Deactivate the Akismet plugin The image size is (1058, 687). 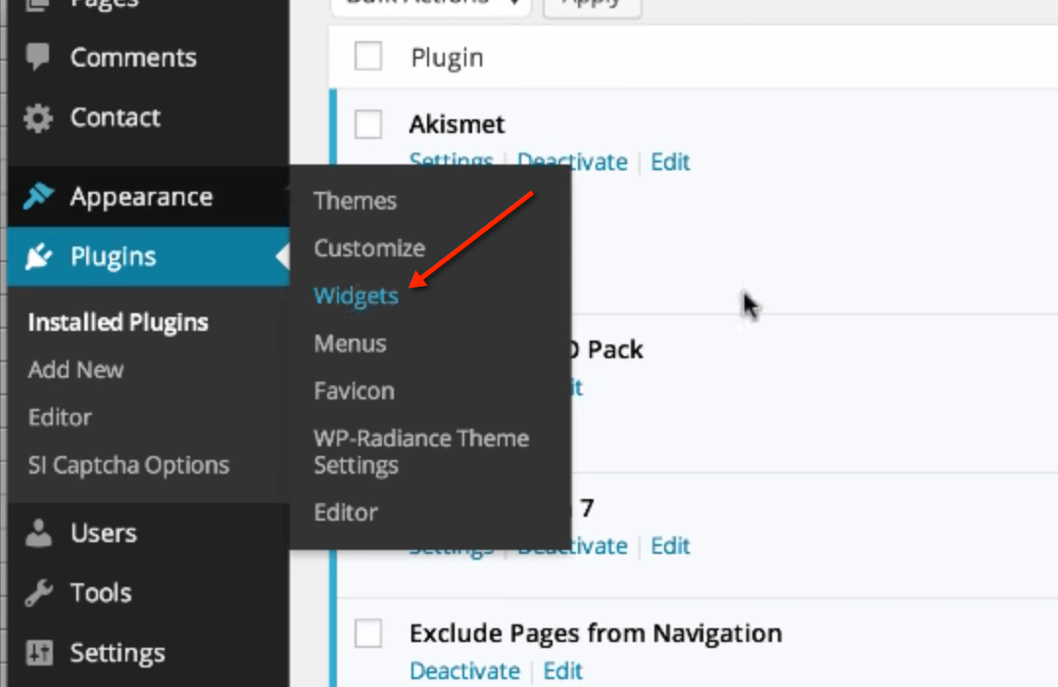(x=572, y=161)
